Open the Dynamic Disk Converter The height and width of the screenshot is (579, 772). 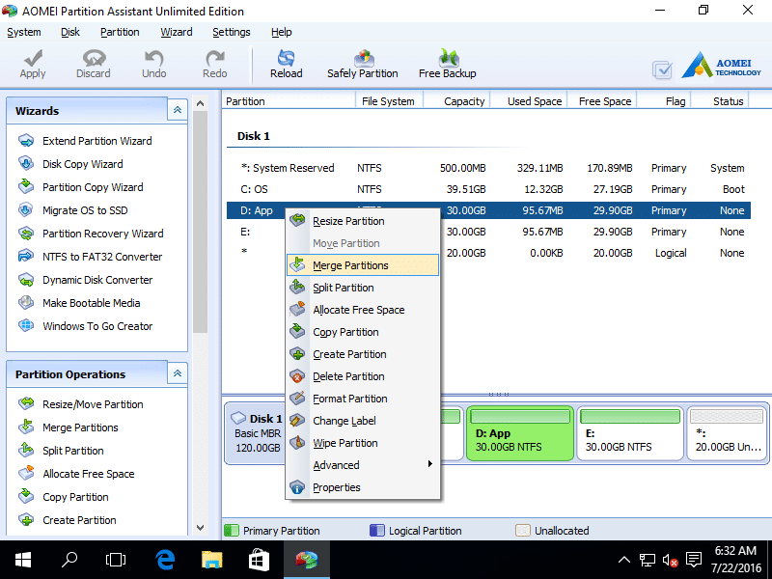tap(85, 280)
